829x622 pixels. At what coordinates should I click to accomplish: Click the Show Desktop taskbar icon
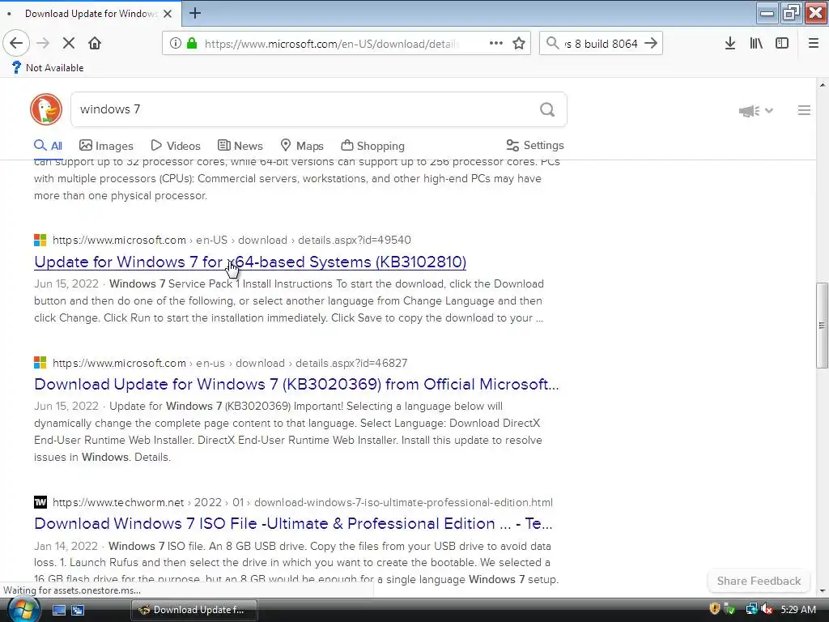point(58,610)
